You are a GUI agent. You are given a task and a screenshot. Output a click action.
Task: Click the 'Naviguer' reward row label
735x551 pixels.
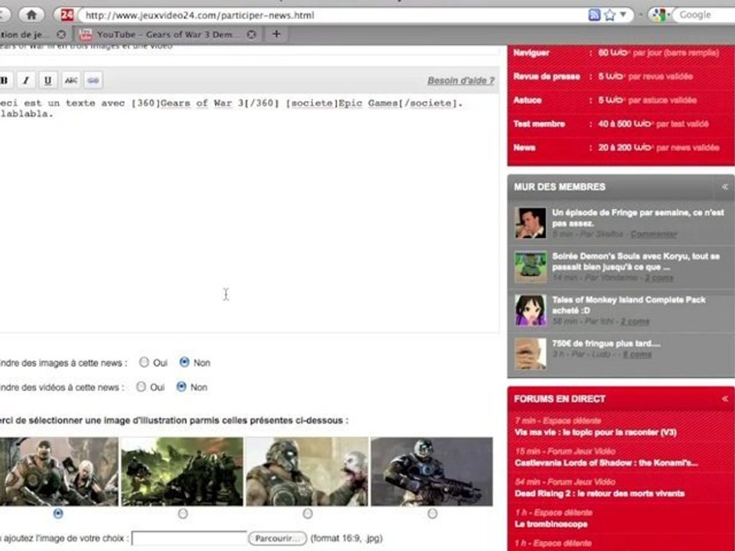pos(531,53)
